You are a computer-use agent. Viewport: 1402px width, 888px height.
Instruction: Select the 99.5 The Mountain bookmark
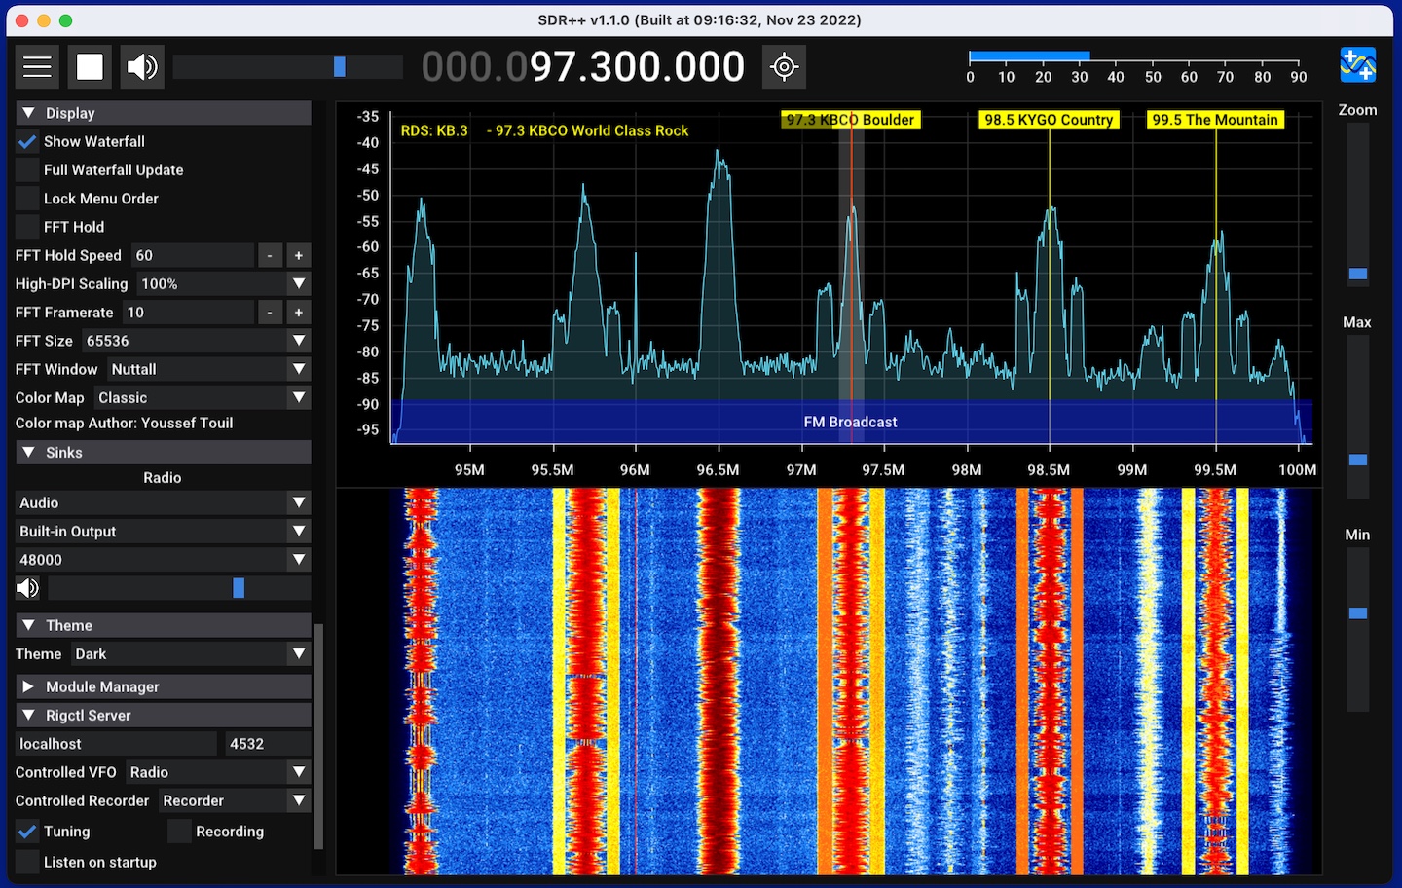click(1214, 120)
